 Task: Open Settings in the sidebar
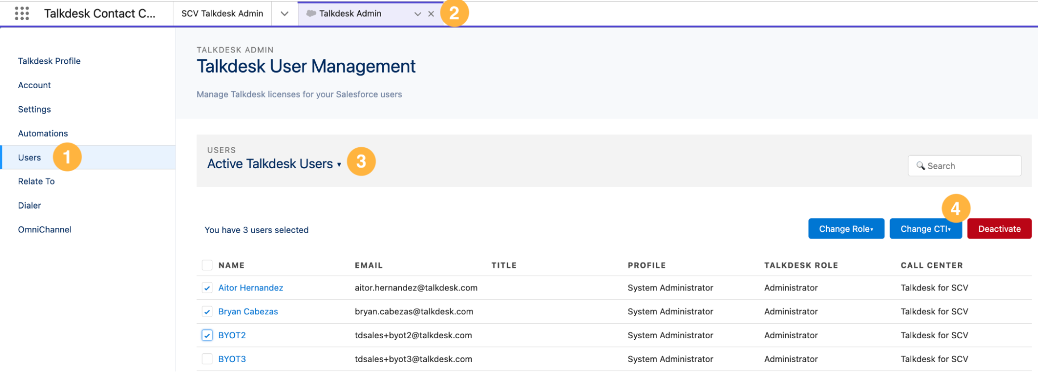[34, 109]
